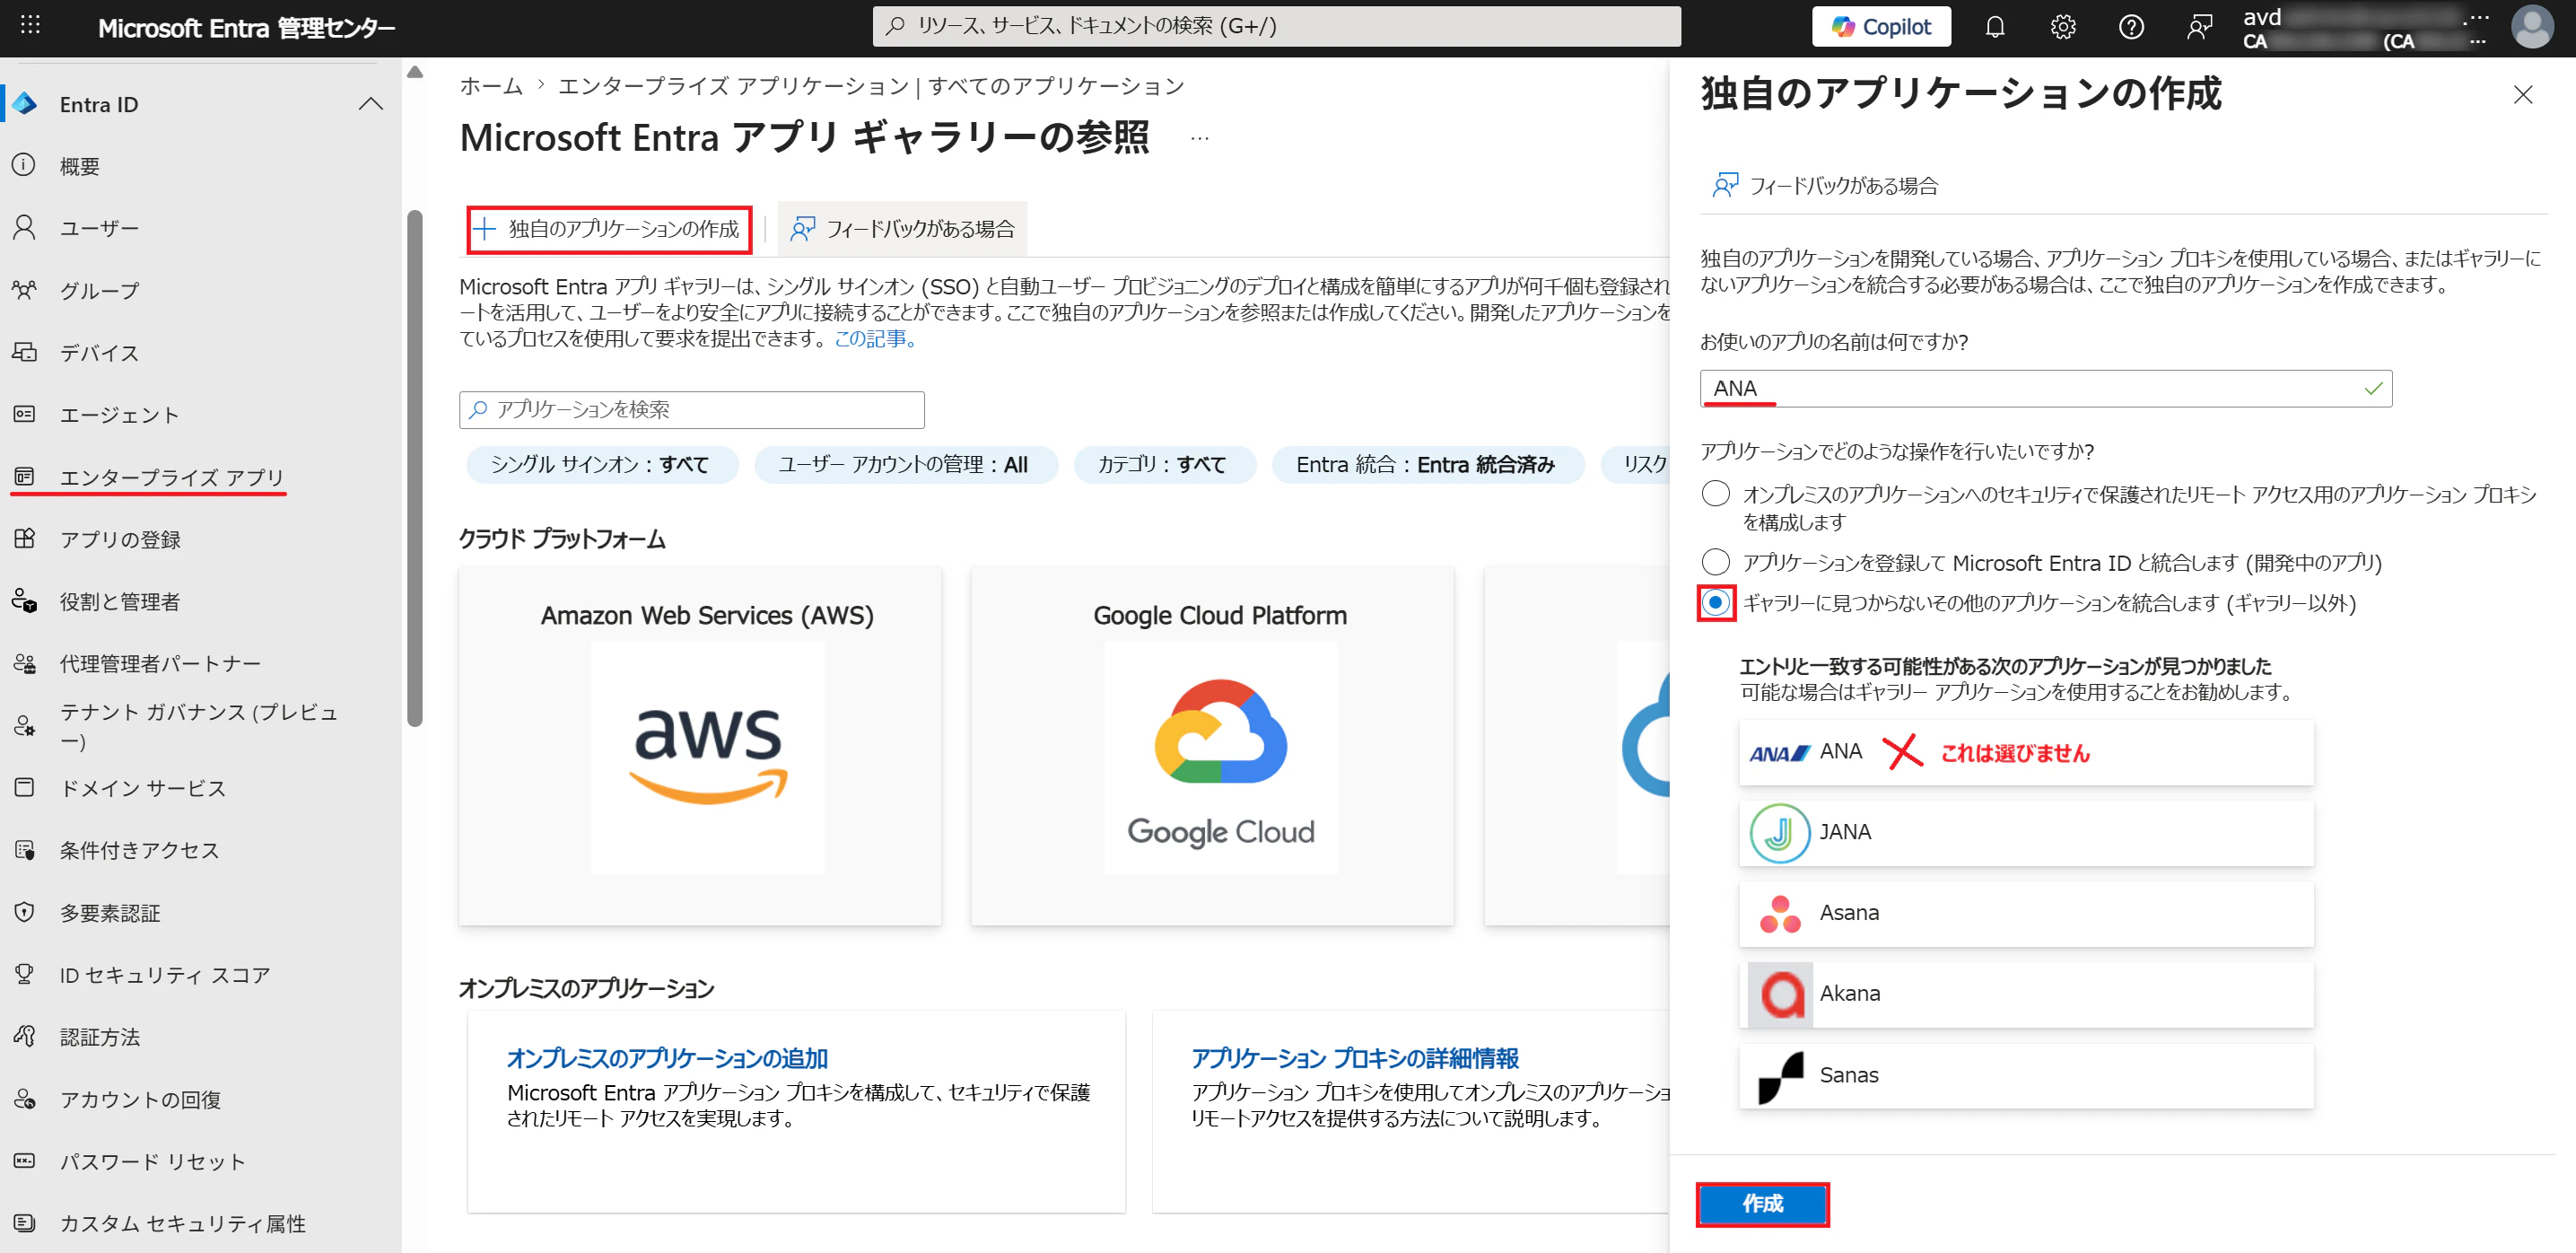Click the エージェント icon in sidebar

coord(24,414)
